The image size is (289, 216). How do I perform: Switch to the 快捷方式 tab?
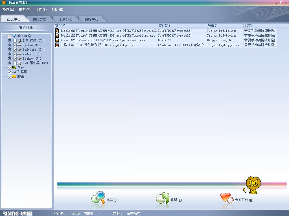tap(40, 19)
